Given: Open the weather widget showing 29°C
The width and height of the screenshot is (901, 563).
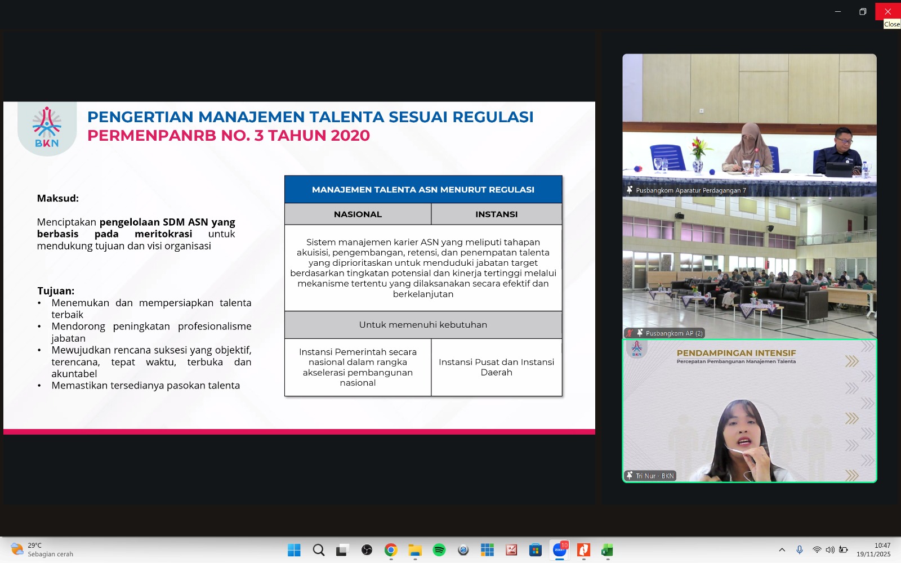Looking at the screenshot, I should [x=42, y=550].
